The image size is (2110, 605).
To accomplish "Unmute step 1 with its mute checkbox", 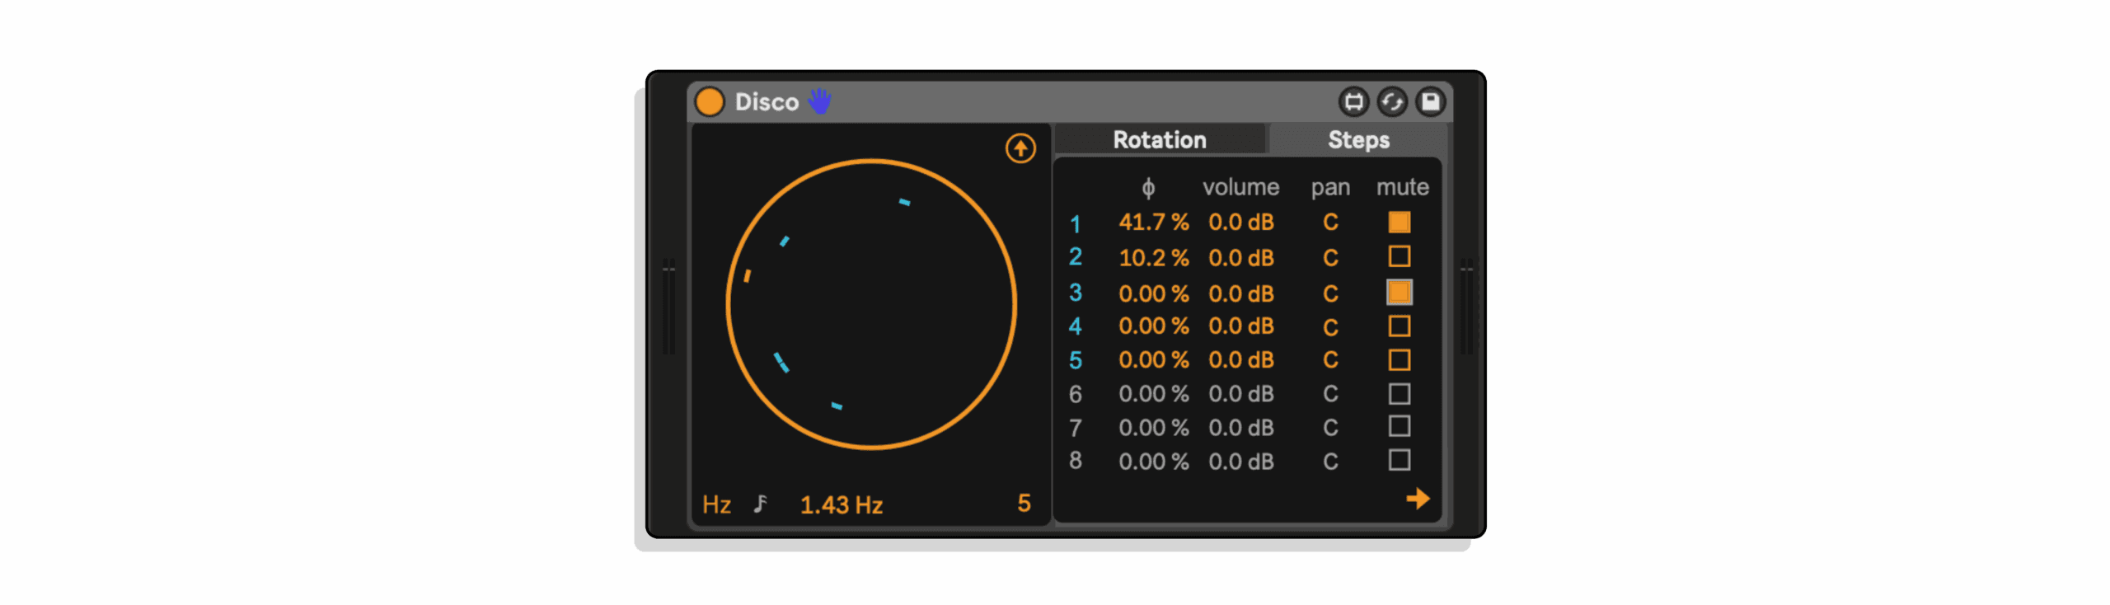I will (x=1398, y=222).
